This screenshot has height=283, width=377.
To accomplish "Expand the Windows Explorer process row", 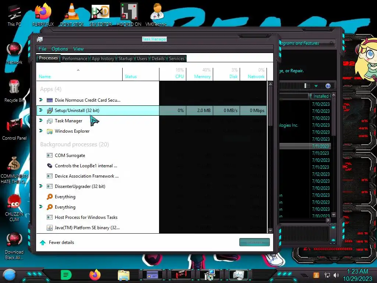I will pos(41,131).
